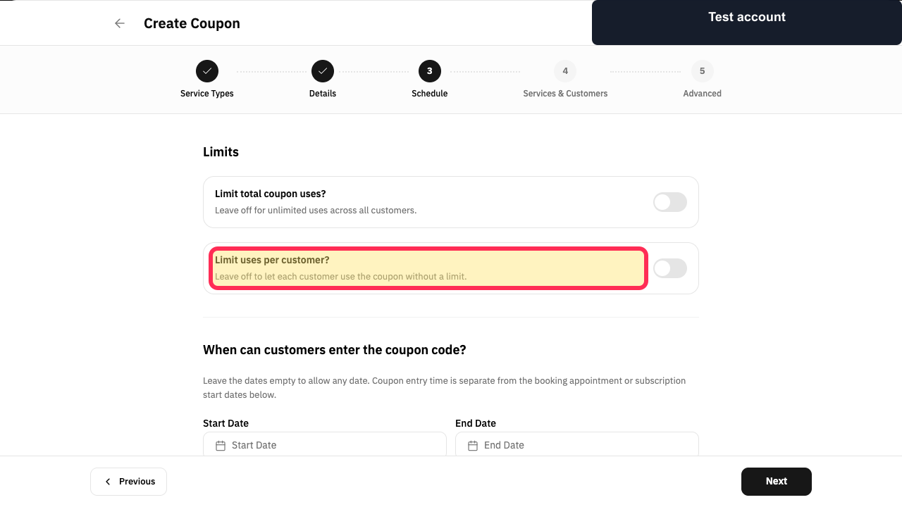Open the Start Date picker field

pos(325,444)
